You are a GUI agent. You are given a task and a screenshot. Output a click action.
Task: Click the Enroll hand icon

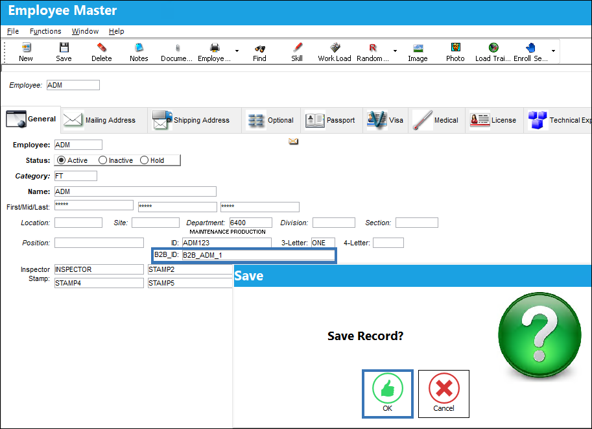coord(530,47)
